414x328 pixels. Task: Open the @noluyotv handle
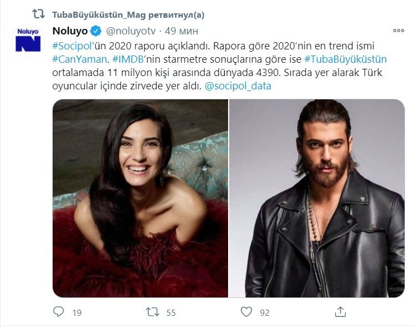click(x=130, y=31)
